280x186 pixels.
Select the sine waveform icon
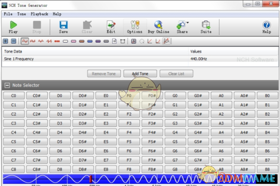[x=25, y=41]
